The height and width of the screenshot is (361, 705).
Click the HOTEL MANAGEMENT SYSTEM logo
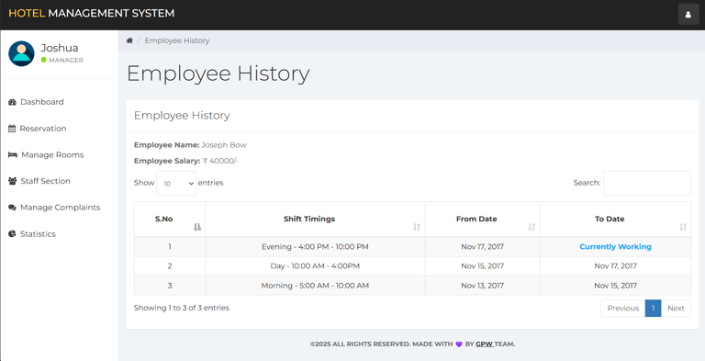pyautogui.click(x=92, y=14)
